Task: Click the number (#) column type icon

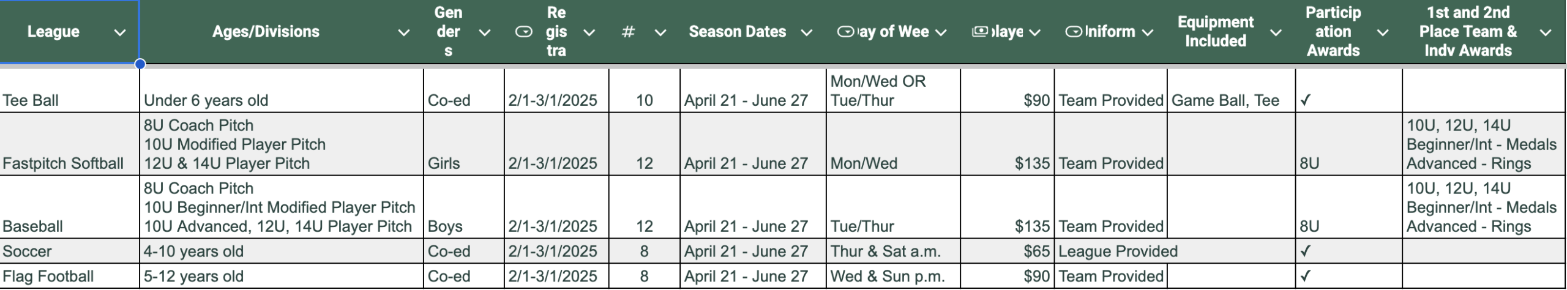Action: (628, 32)
